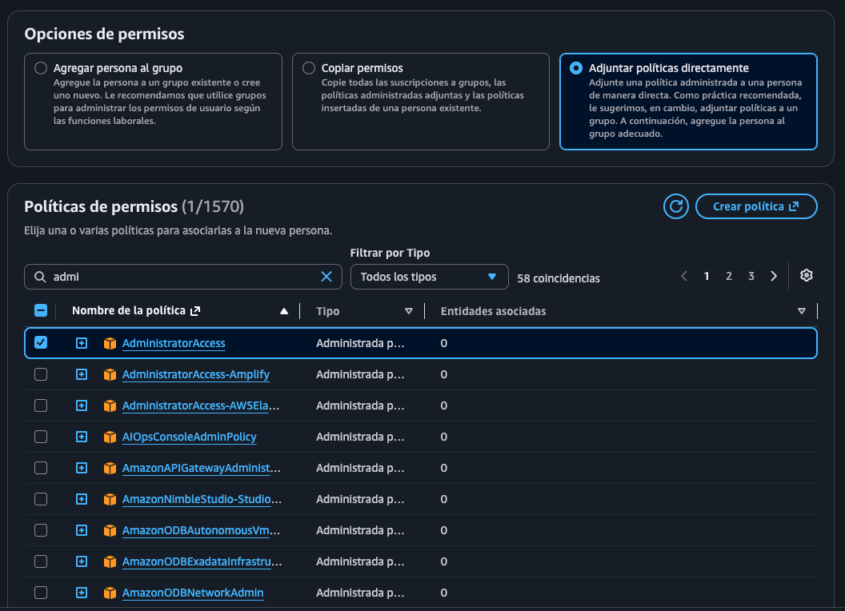Expand AmazonAPIGatewayAdminist policy details
The image size is (845, 611).
click(x=82, y=468)
